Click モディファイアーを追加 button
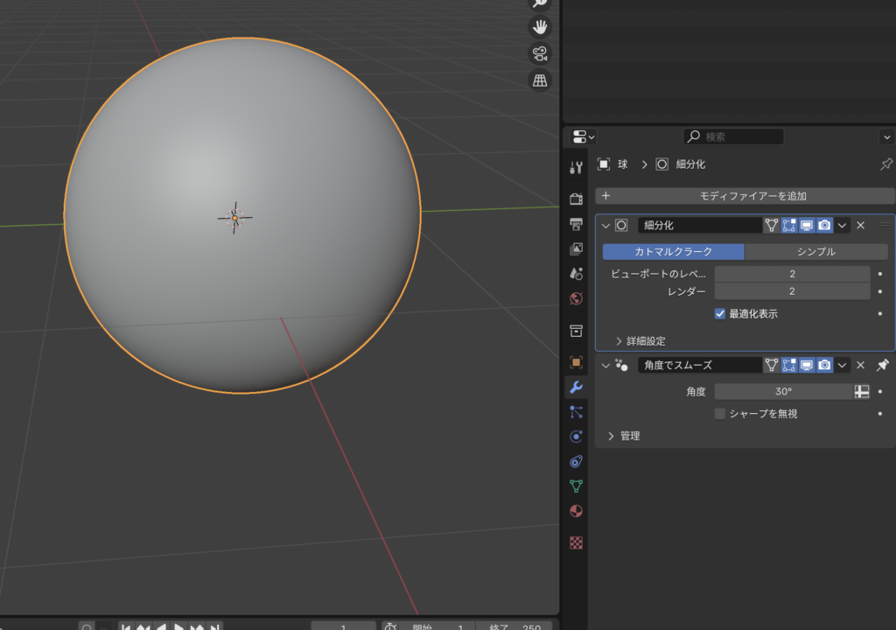The height and width of the screenshot is (630, 896). click(x=745, y=196)
